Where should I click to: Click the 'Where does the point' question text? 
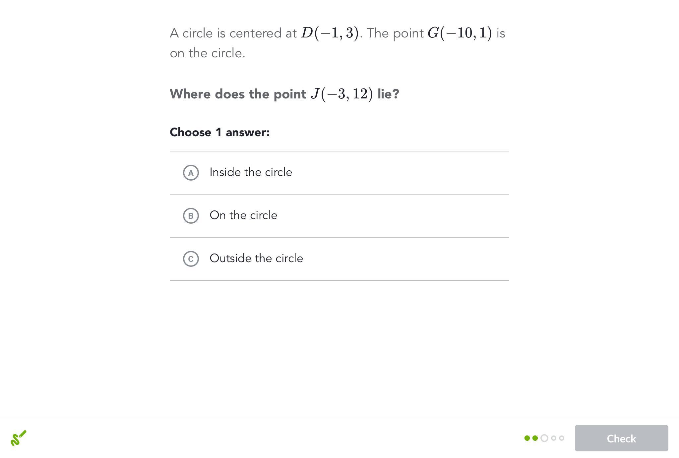238,94
